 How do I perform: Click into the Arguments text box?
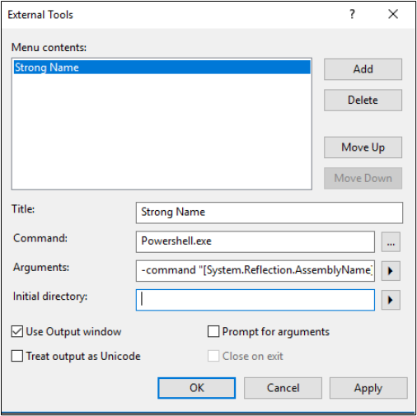(255, 271)
